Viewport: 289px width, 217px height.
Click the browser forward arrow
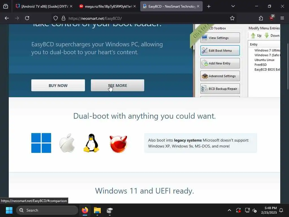tap(17, 18)
